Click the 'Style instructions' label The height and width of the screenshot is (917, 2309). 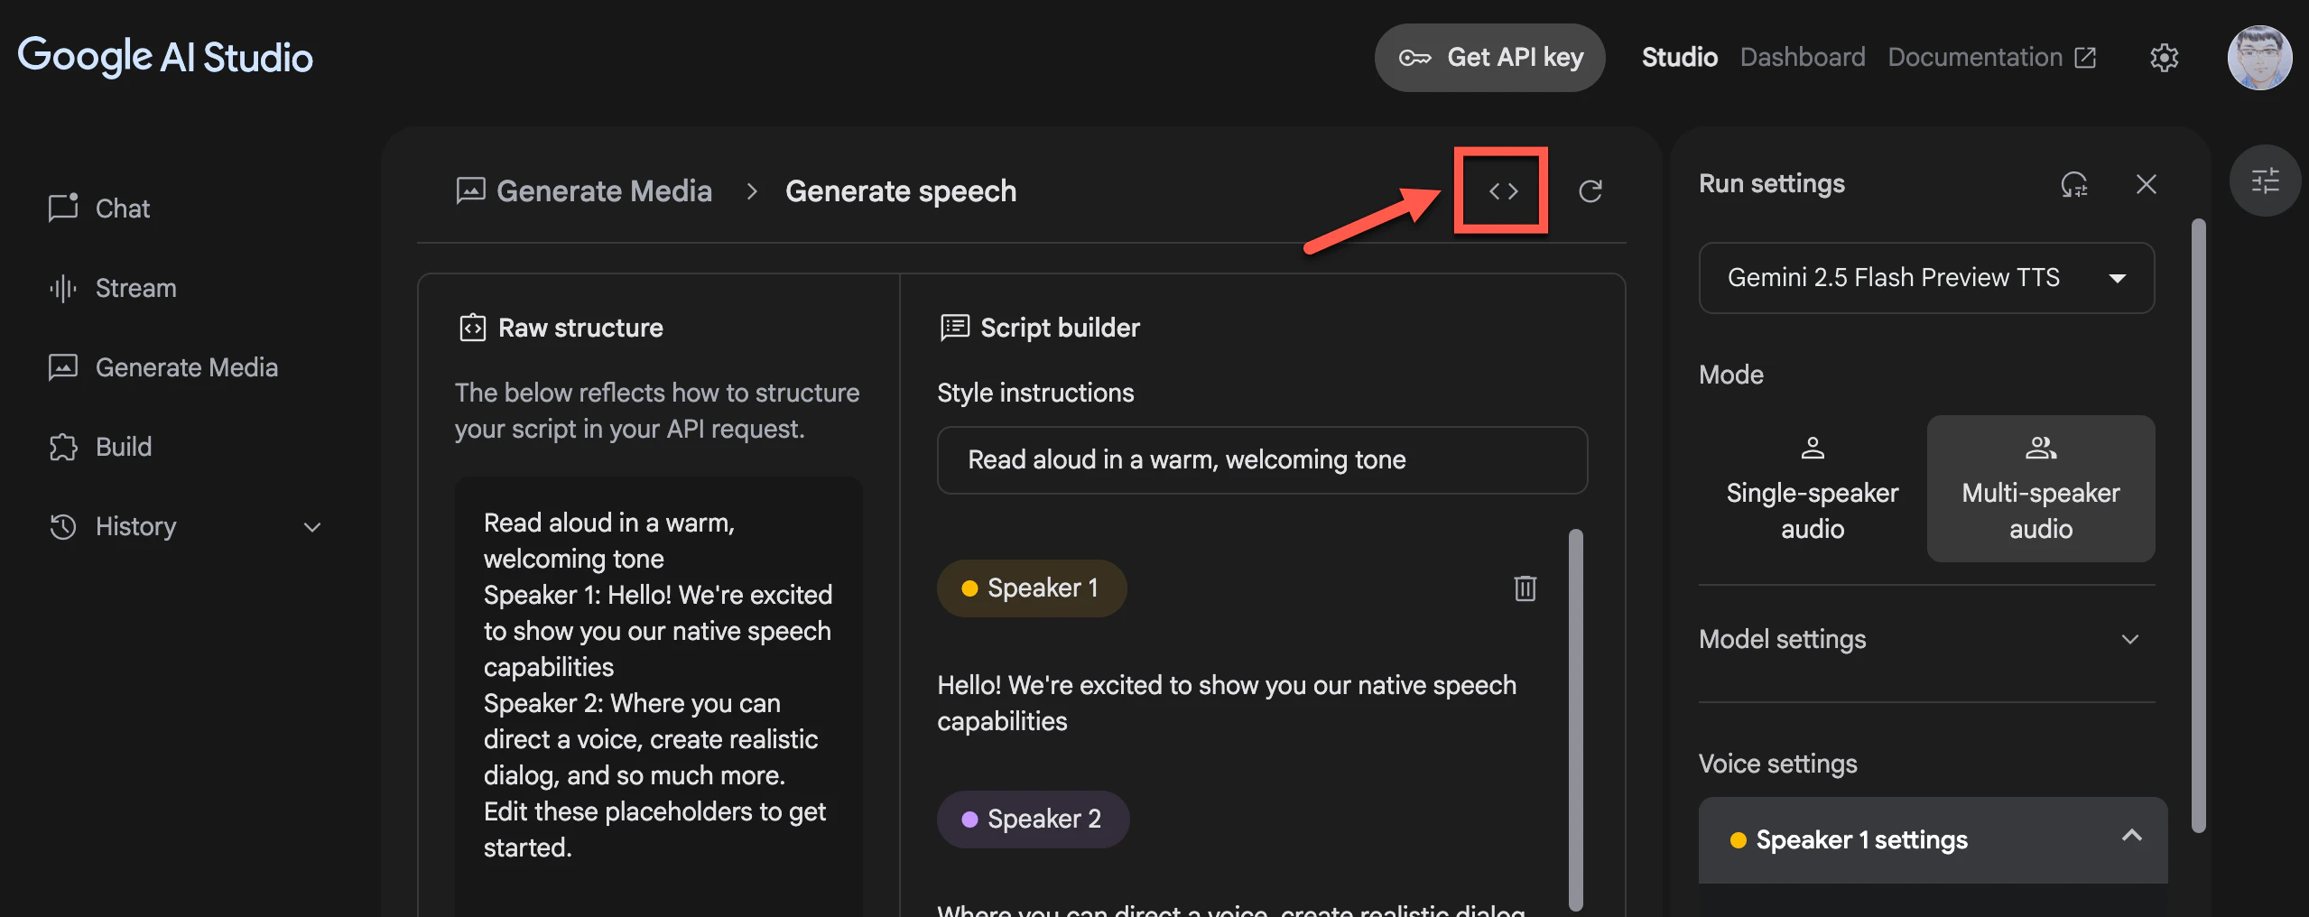tap(1035, 393)
